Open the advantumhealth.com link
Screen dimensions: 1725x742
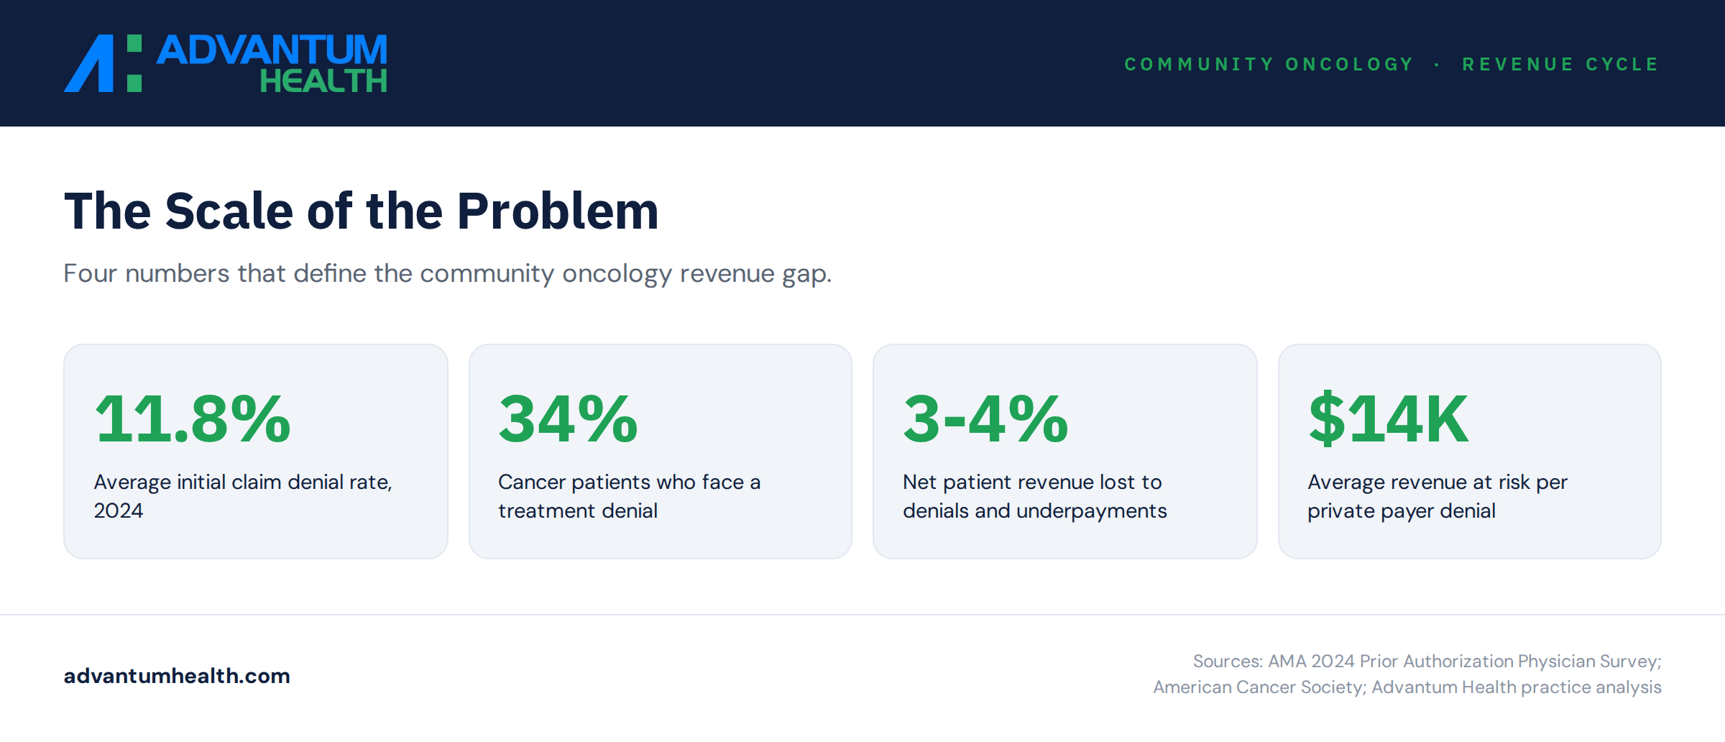click(x=177, y=676)
